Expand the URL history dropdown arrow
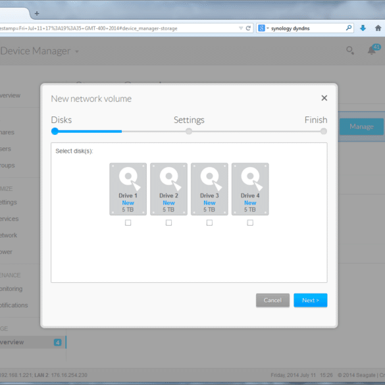Viewport: 385px width, 385px height. pyautogui.click(x=241, y=28)
